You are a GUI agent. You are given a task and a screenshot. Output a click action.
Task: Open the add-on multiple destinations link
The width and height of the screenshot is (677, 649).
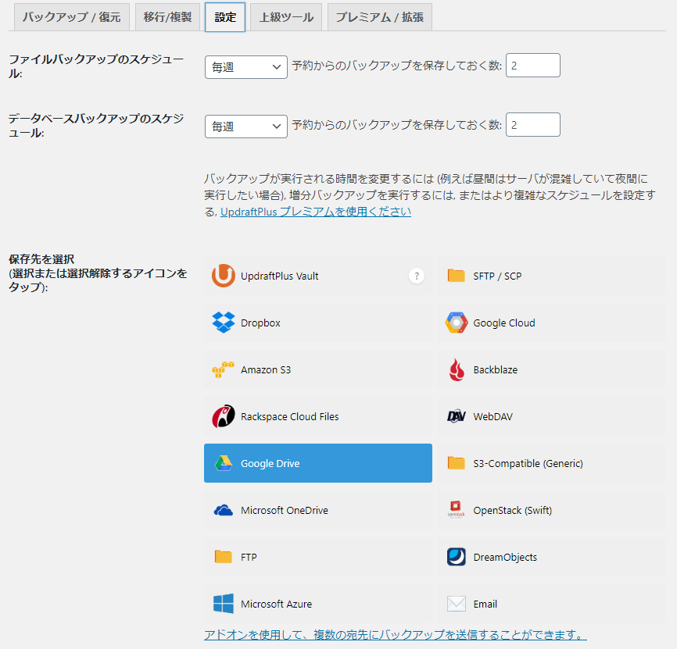coord(395,635)
